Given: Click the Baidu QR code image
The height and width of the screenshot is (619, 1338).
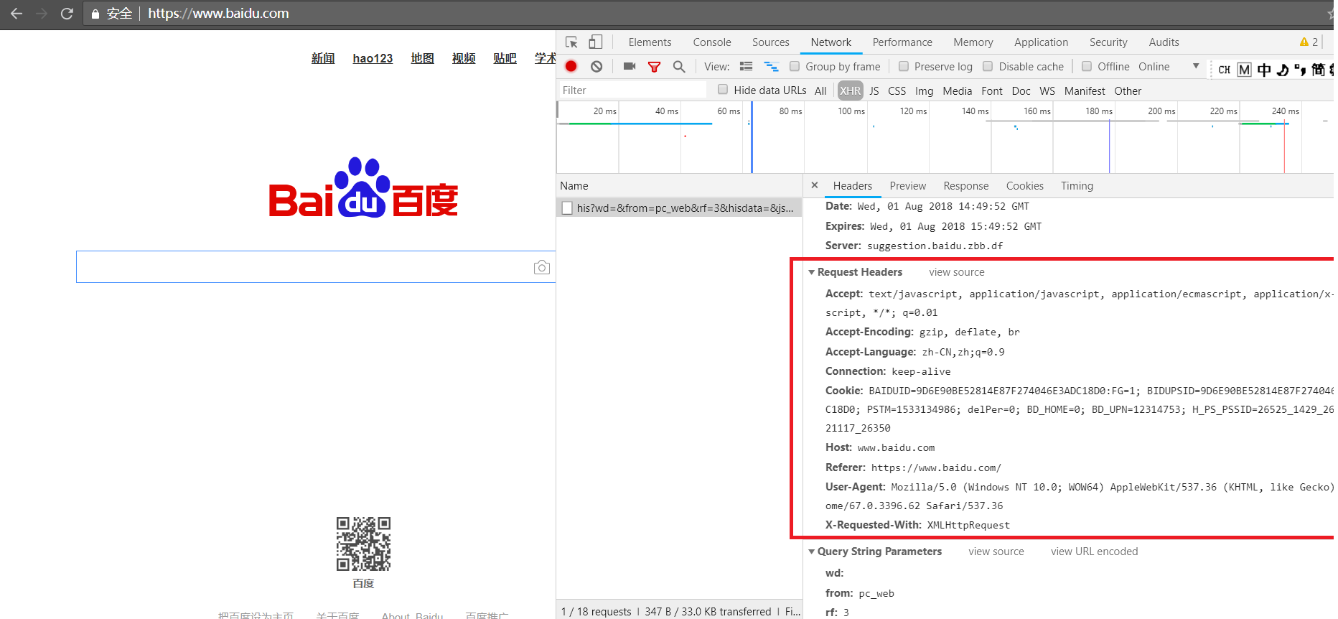Looking at the screenshot, I should [364, 544].
